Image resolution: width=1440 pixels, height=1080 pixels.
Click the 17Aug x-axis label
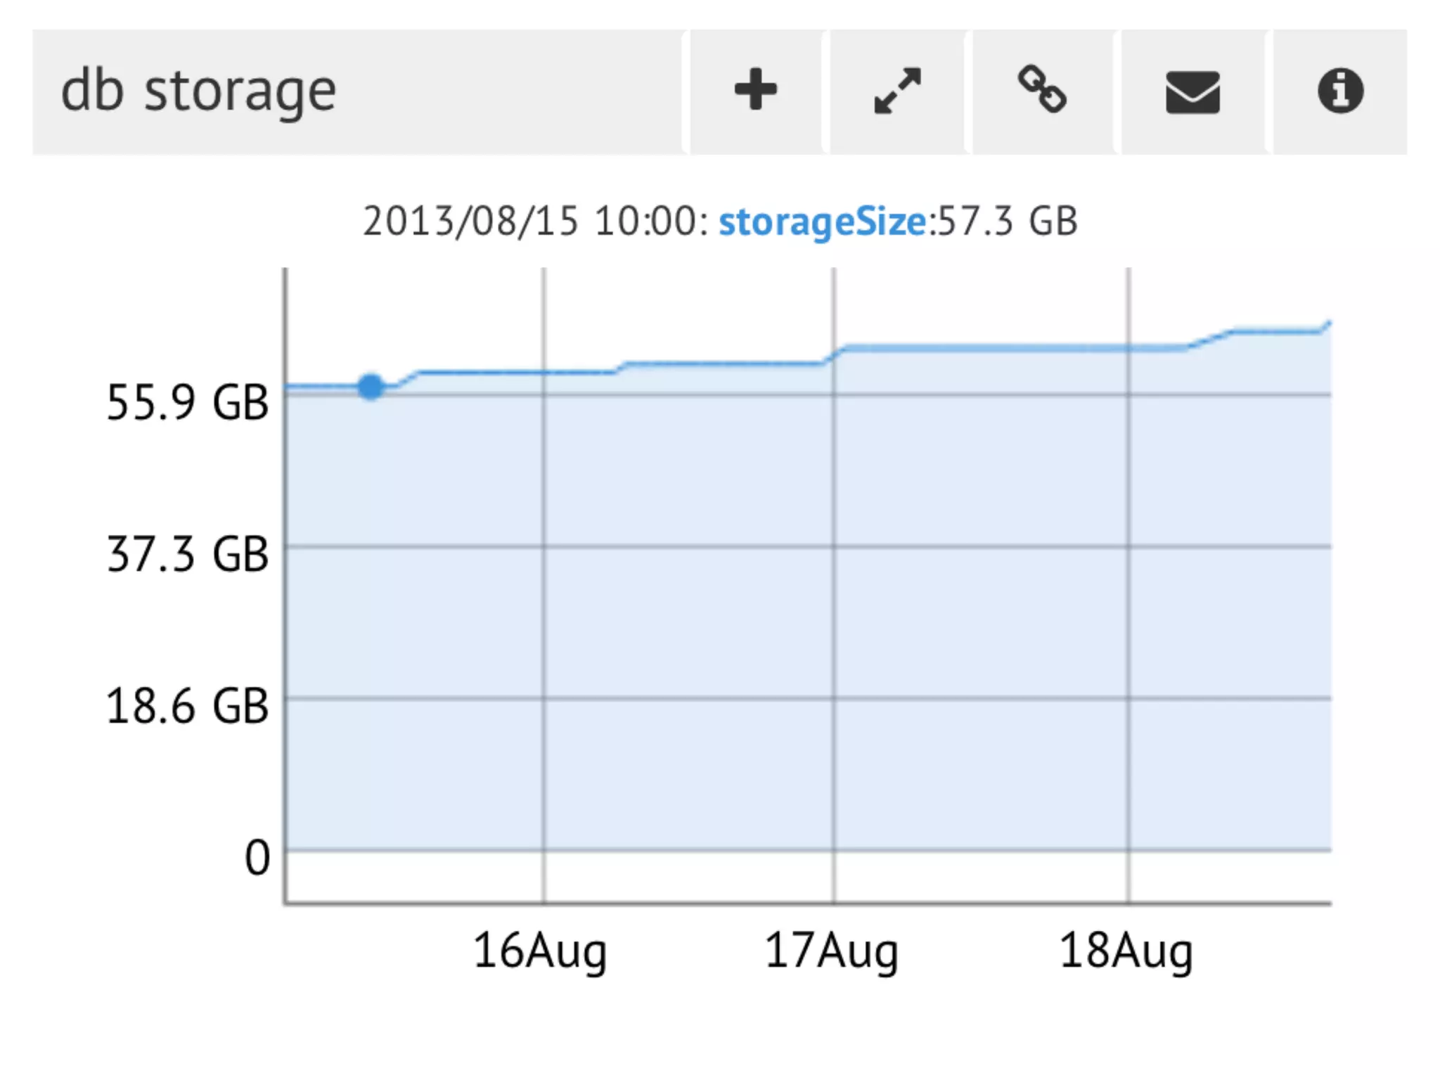(831, 951)
